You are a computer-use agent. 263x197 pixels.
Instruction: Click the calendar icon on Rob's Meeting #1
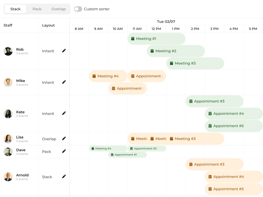(133, 39)
